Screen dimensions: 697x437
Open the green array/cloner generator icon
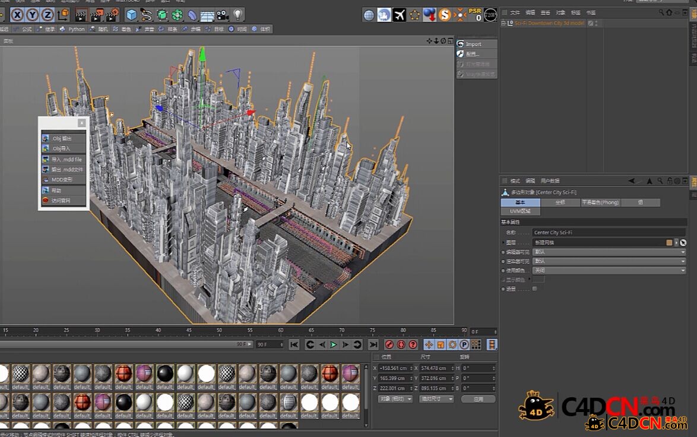pos(177,15)
